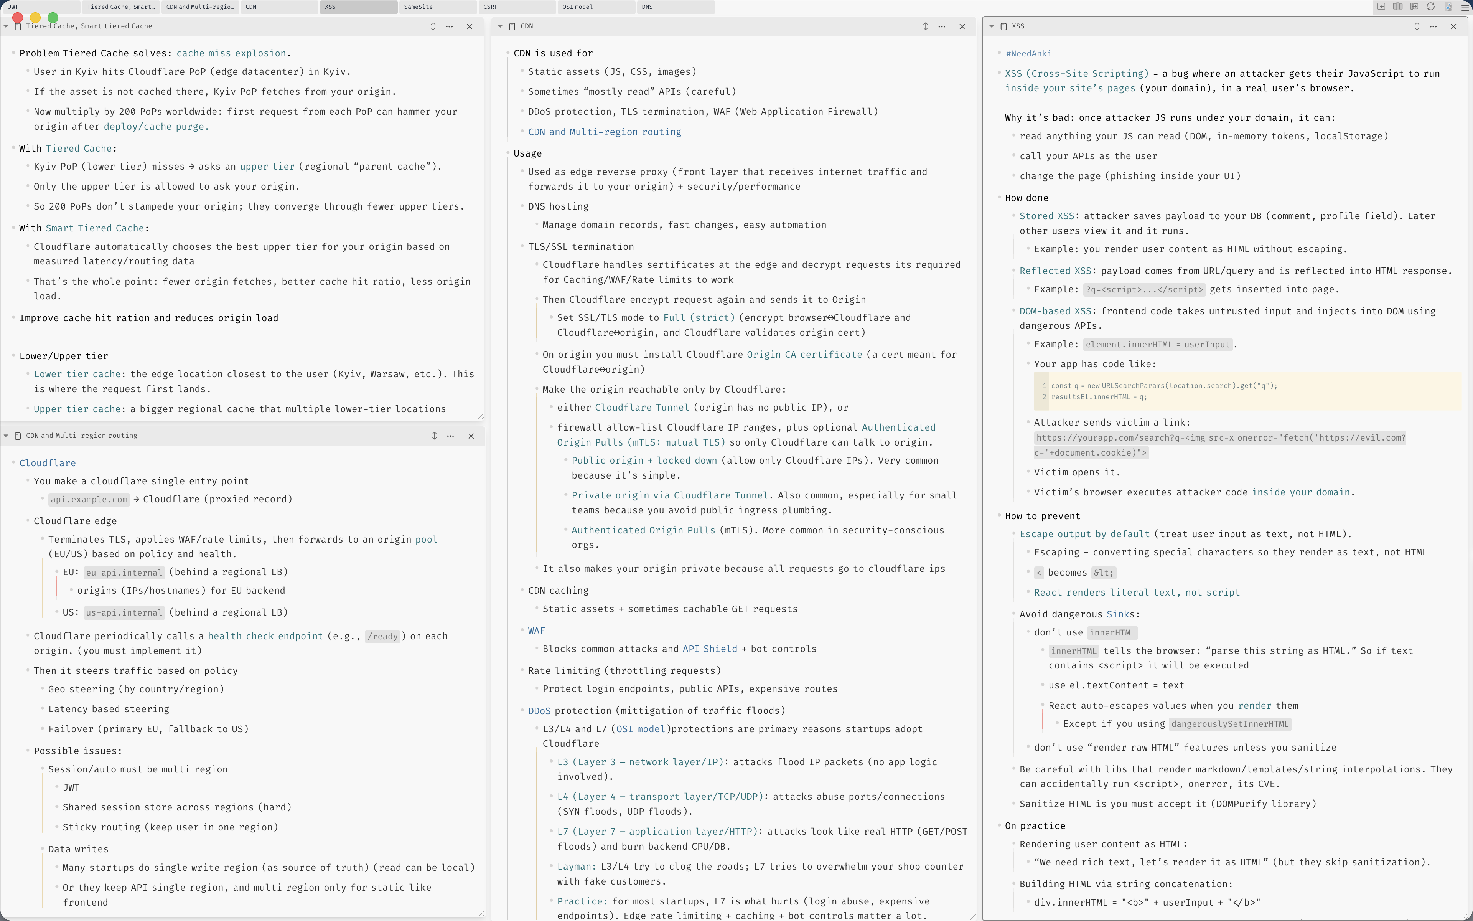Open 'CDN and Multi-region routing' link in CDN pane
Image resolution: width=1473 pixels, height=921 pixels.
tap(605, 132)
